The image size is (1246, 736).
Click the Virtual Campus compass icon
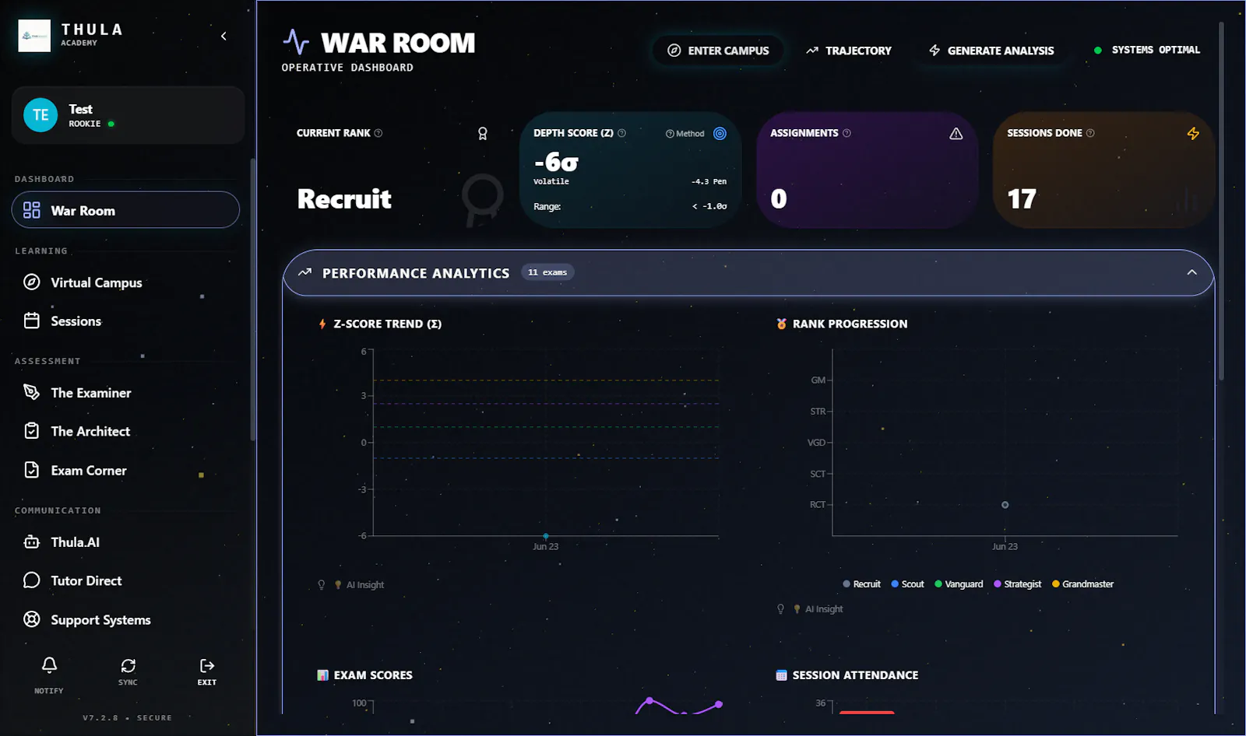coord(32,282)
